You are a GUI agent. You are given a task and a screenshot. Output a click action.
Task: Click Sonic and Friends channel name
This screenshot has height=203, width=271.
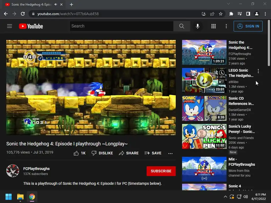(241, 138)
